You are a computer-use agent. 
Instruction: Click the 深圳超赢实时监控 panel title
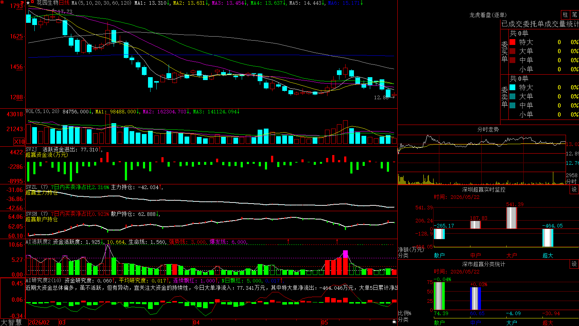(x=483, y=189)
